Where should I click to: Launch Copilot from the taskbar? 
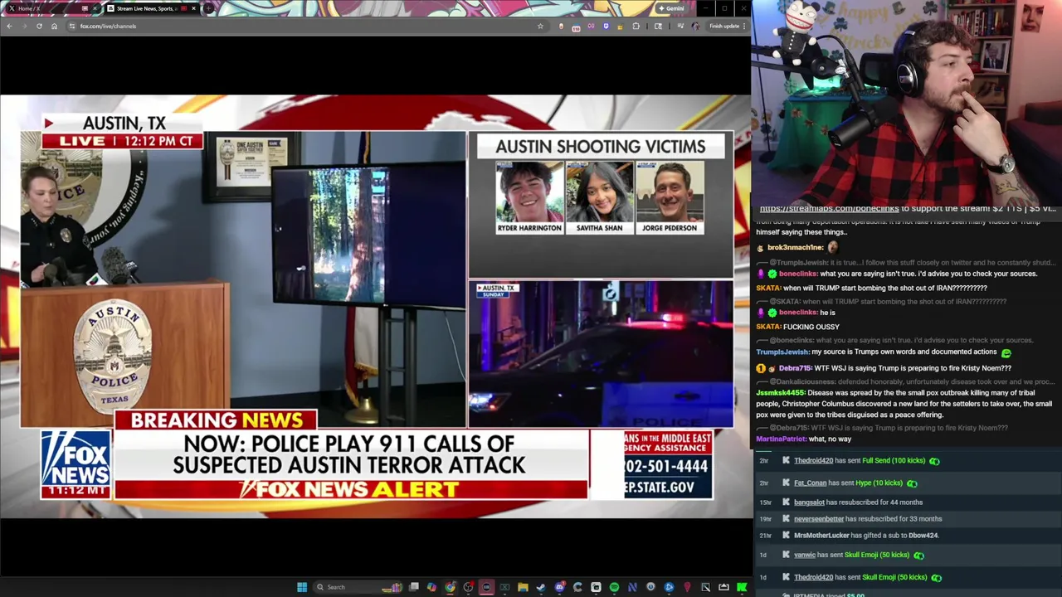[431, 587]
